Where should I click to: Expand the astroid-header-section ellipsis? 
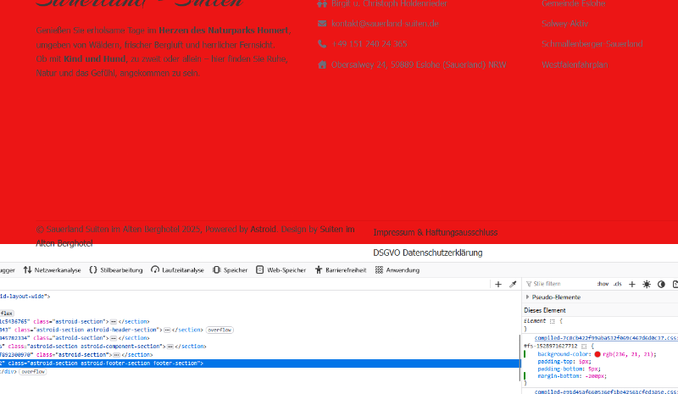click(167, 330)
